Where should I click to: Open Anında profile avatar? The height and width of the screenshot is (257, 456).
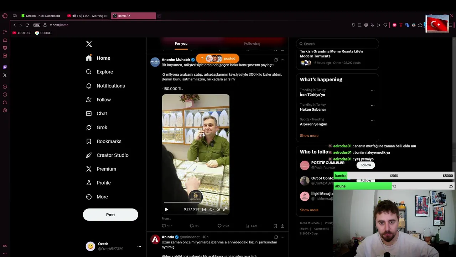pos(155,240)
